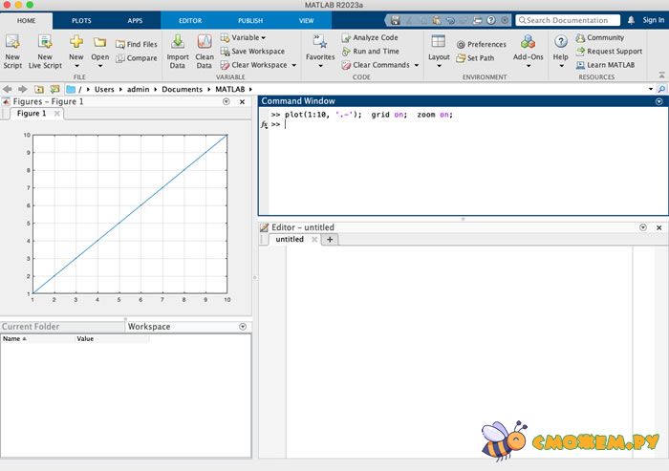Click the New Live Script icon
Screen dimensions: 669x471
tap(45, 42)
